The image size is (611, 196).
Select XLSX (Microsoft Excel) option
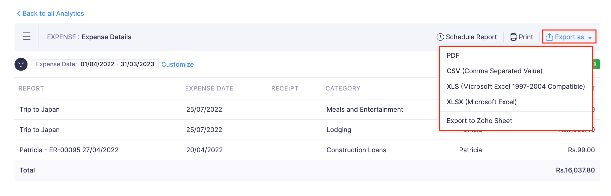(482, 102)
